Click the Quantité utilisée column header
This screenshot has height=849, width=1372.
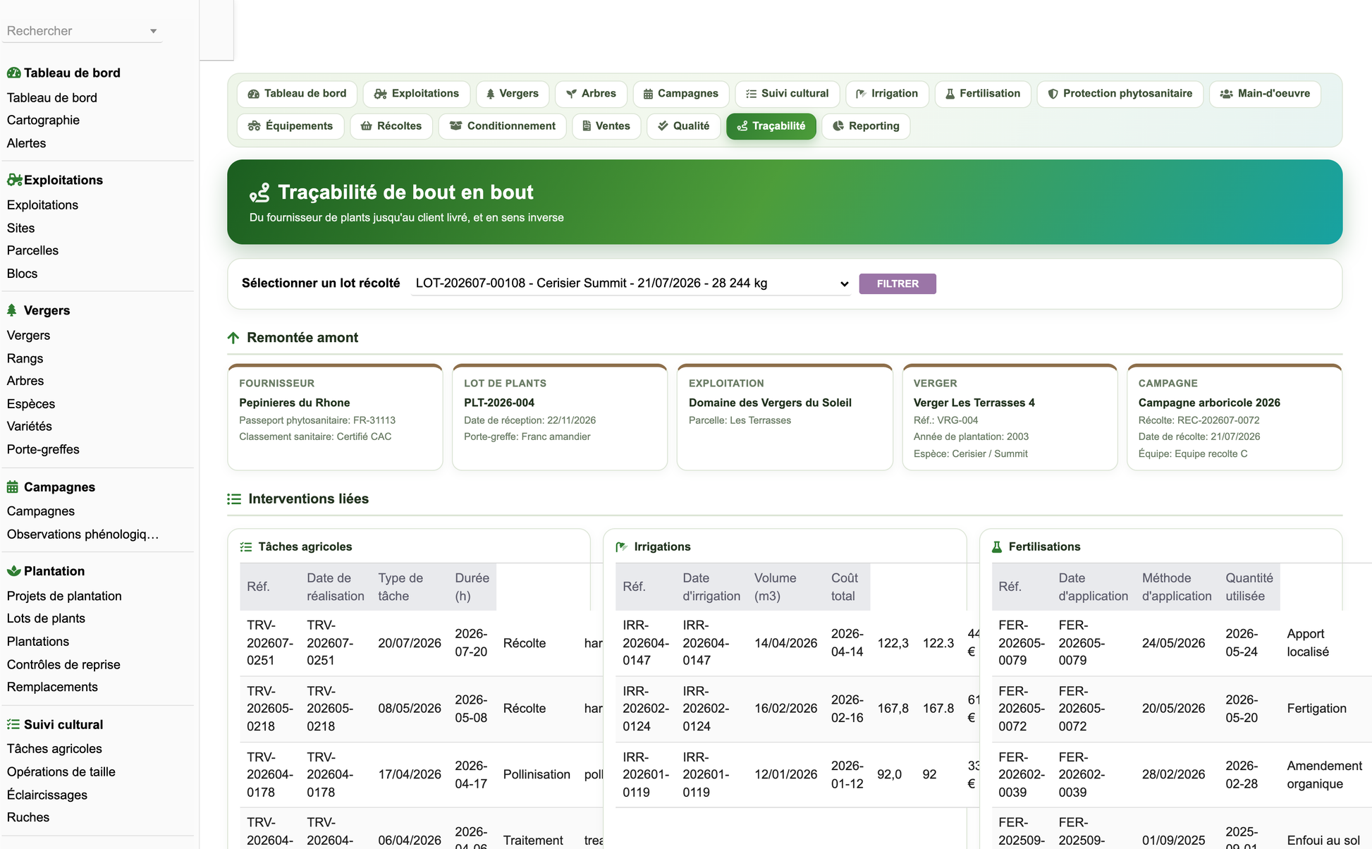pyautogui.click(x=1249, y=587)
